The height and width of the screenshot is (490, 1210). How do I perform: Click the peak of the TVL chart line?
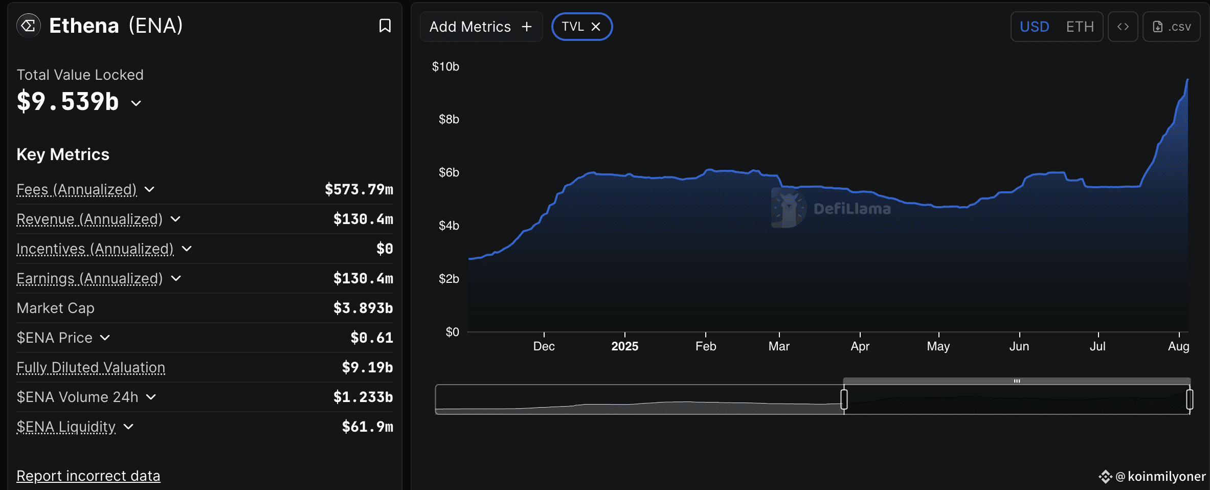point(1187,80)
